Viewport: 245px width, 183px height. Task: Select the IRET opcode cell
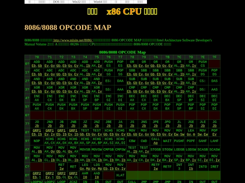coord(214,167)
